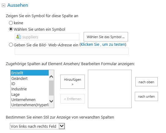Click the 'Wählen Sie das Symbol ...' button
166x133 pixels.
(106, 37)
